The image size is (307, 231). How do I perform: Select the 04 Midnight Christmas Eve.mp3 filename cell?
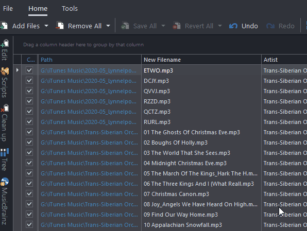coord(201,163)
